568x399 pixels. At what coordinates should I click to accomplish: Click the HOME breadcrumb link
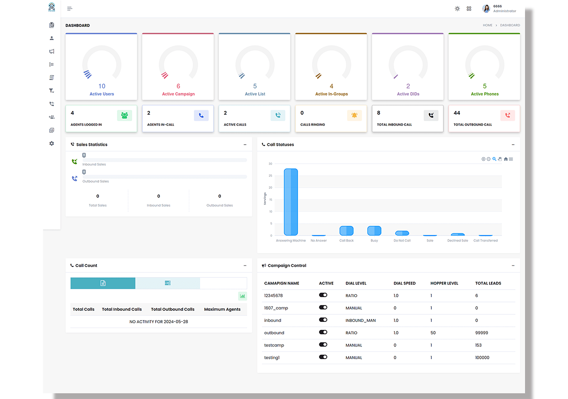(487, 25)
